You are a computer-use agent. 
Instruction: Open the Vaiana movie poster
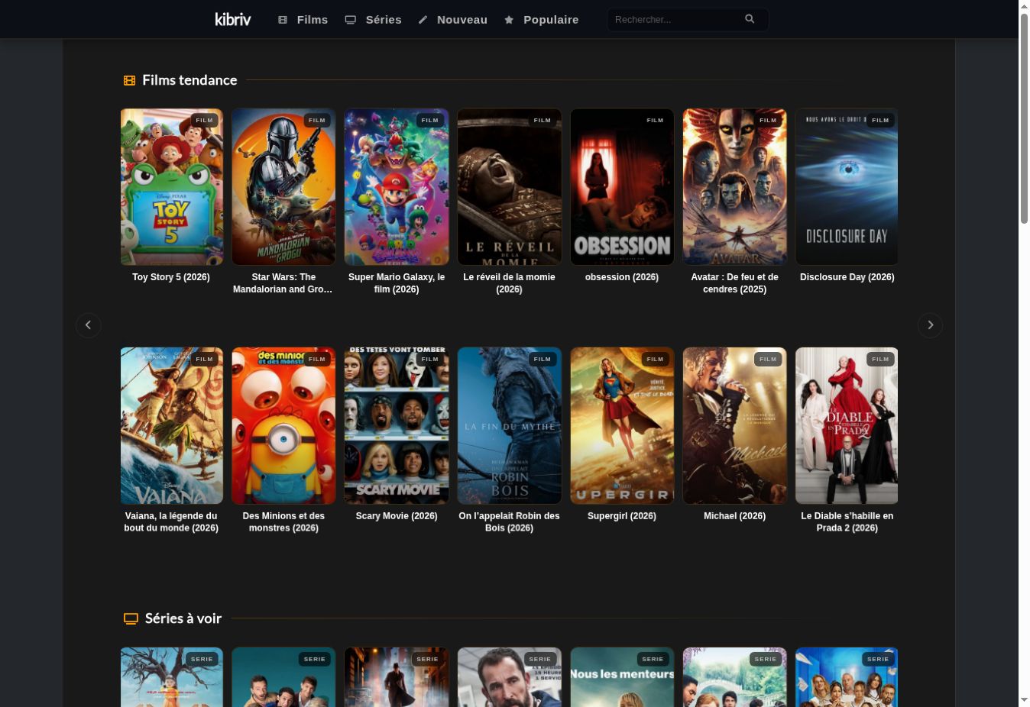click(171, 426)
